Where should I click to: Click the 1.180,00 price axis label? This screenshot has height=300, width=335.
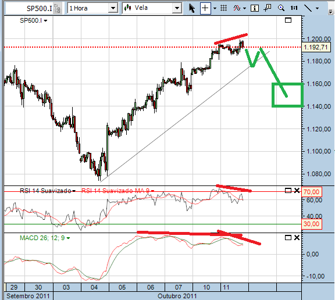(319, 61)
